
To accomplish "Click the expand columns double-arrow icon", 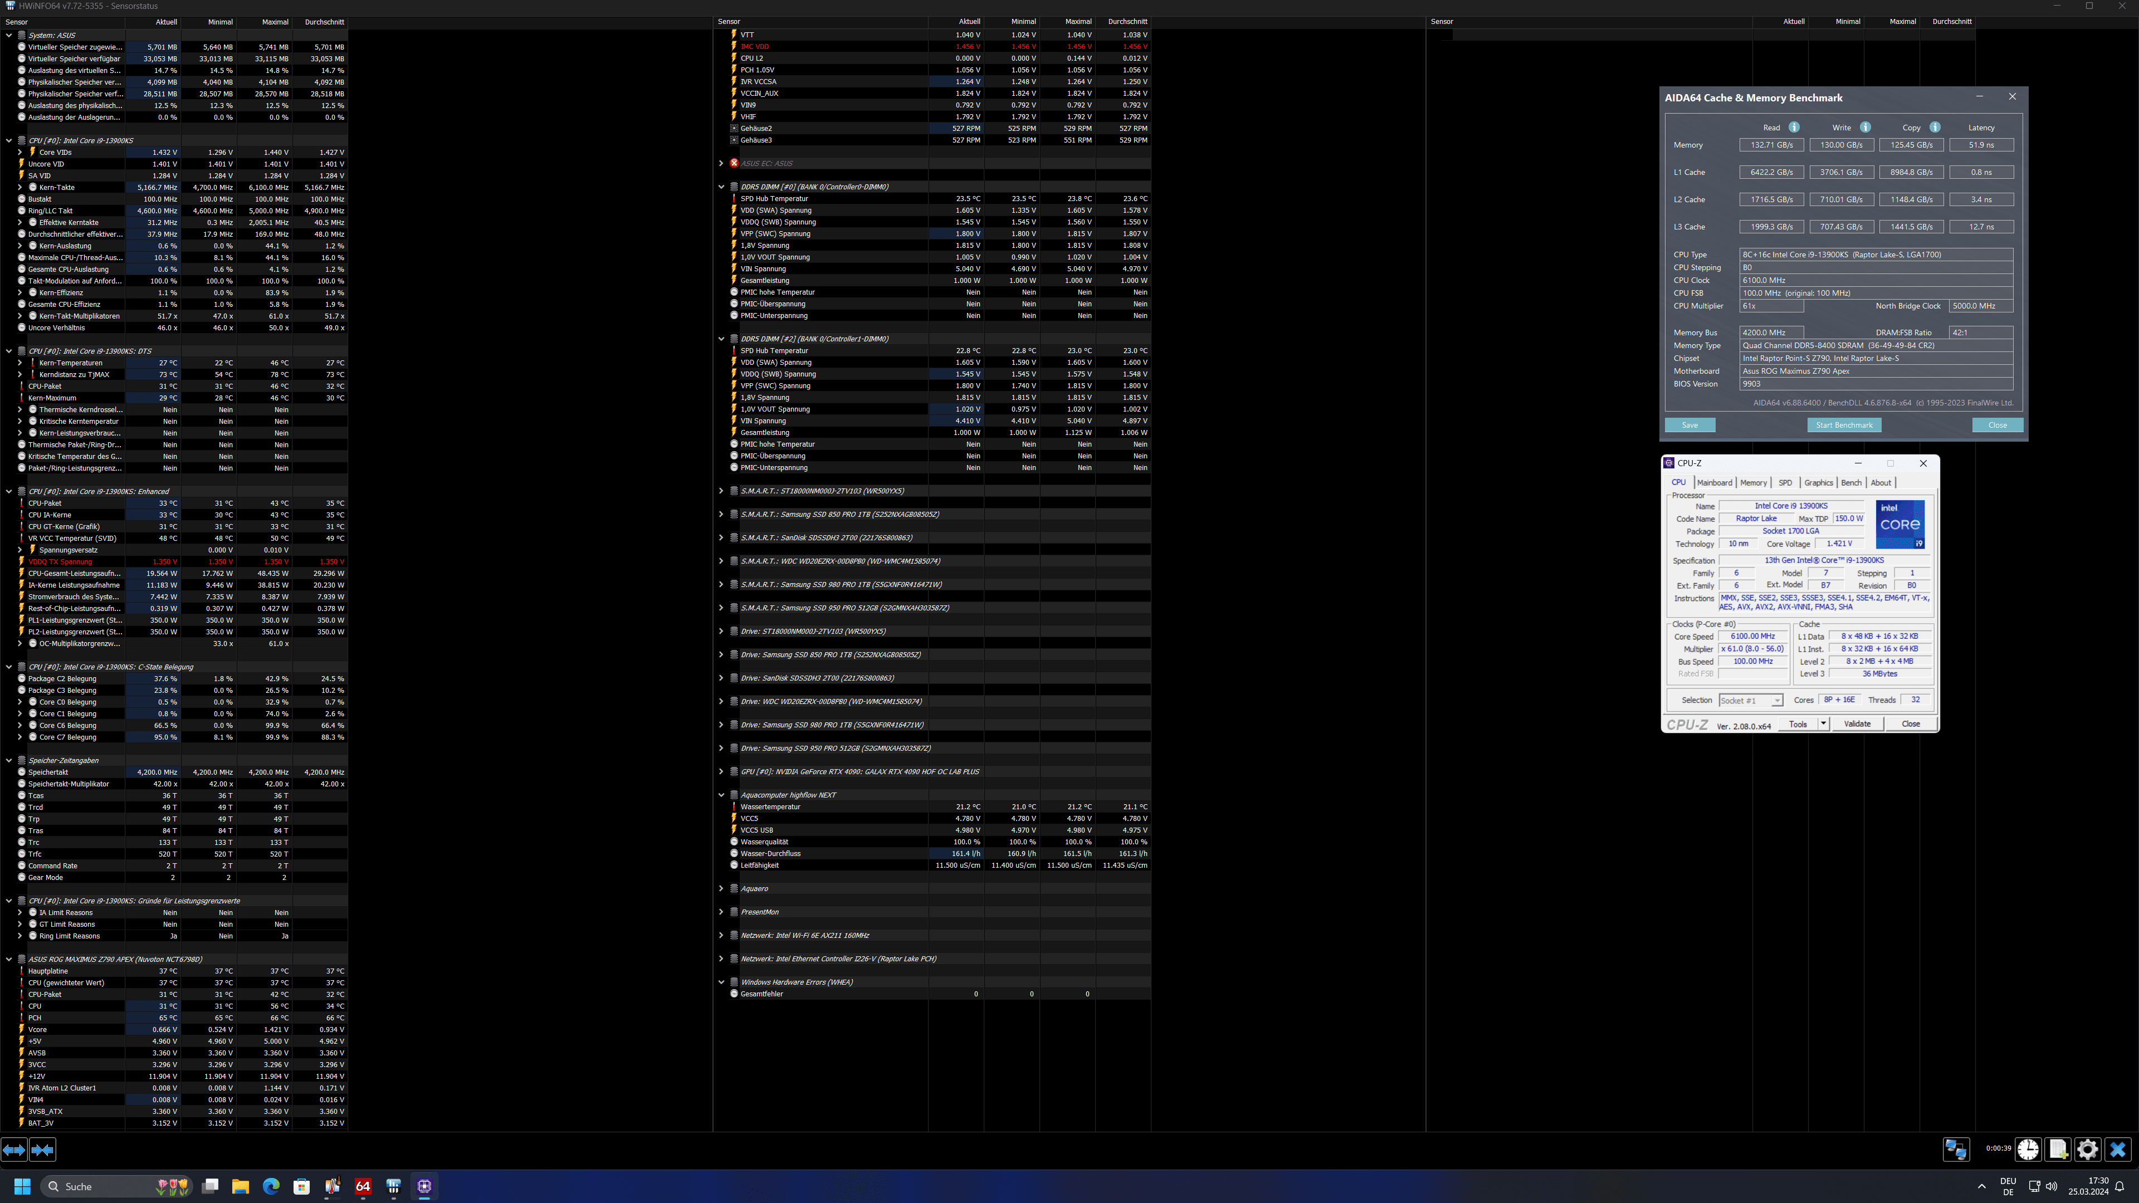I will 14,1150.
